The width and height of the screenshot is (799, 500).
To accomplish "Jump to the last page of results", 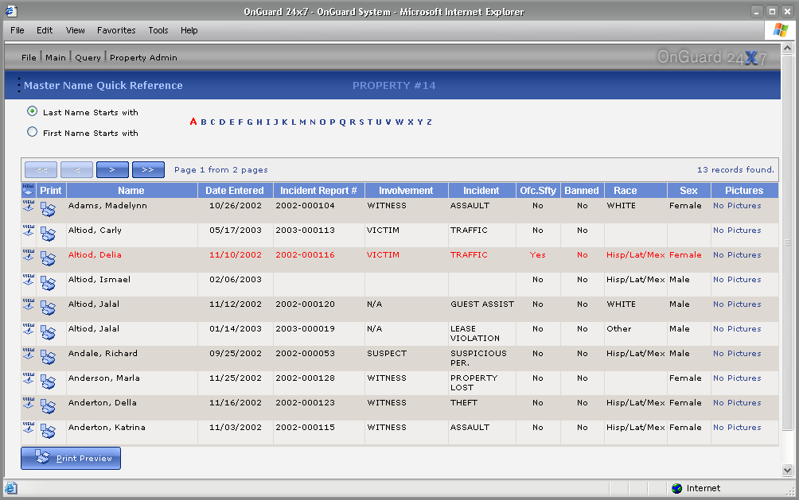I will [x=148, y=169].
